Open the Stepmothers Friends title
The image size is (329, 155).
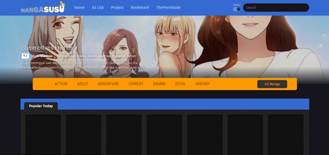(x=47, y=48)
